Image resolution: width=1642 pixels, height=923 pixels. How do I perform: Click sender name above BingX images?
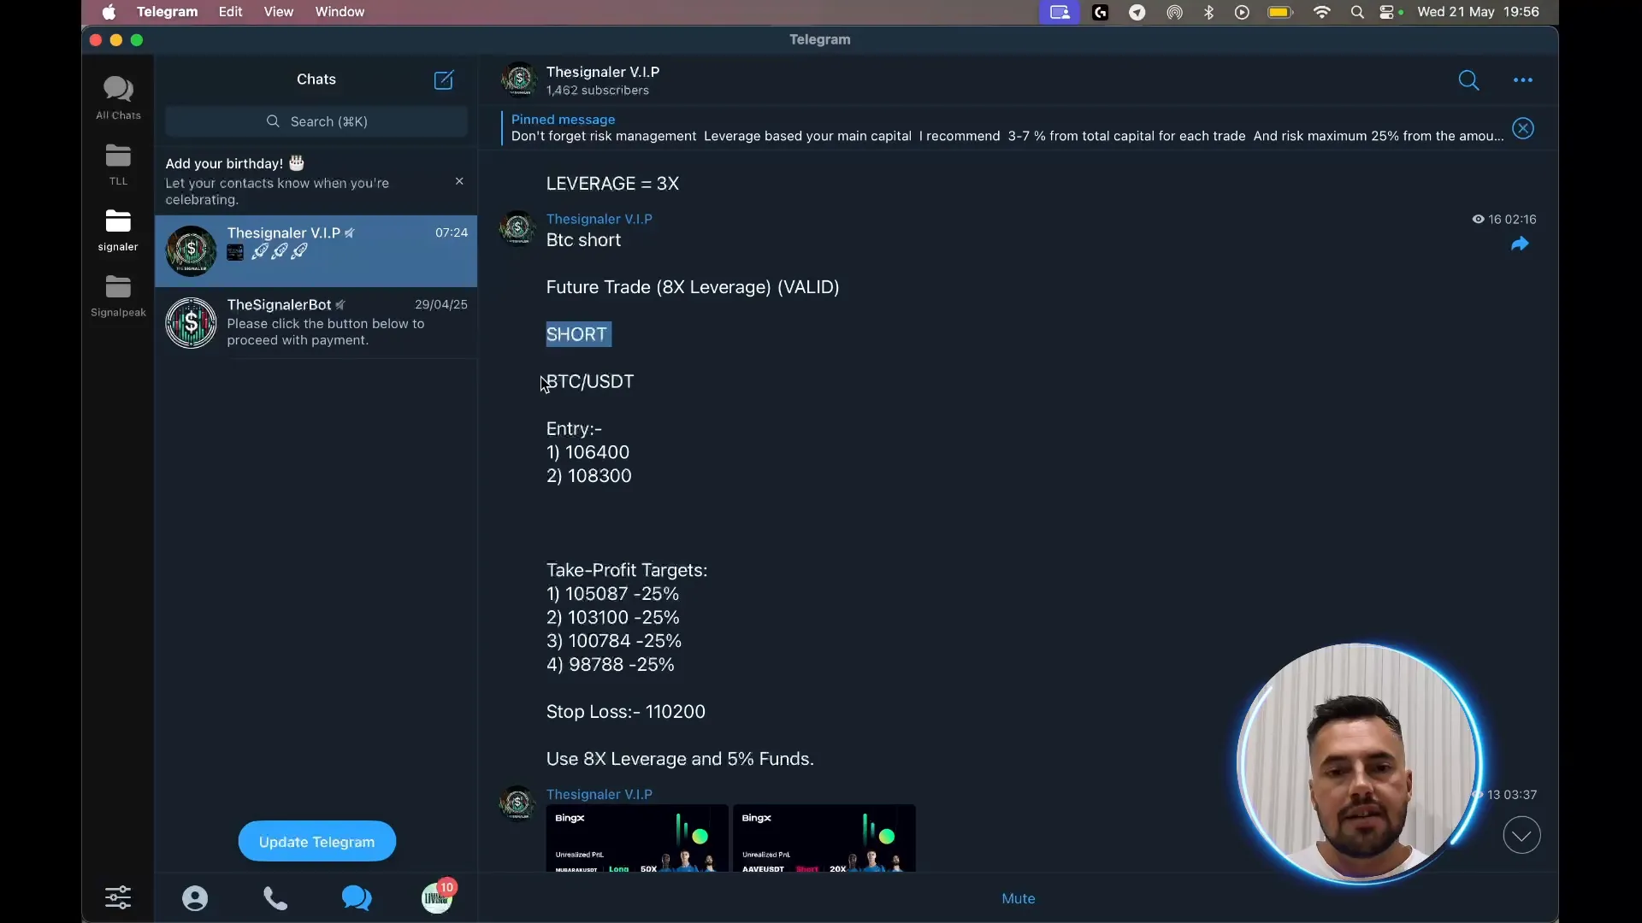coord(599,794)
